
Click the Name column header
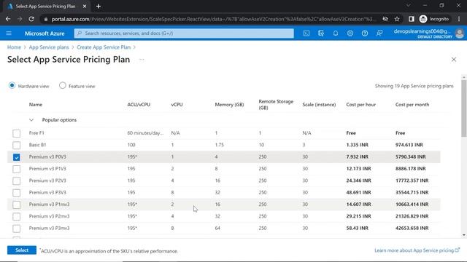coord(36,105)
